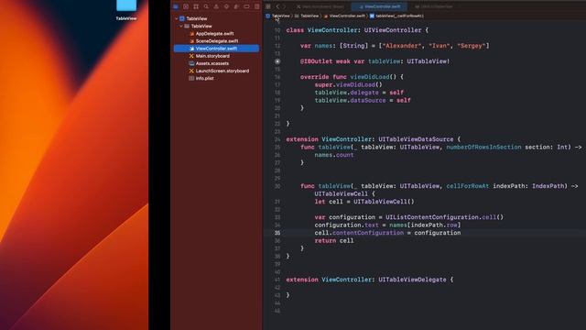Open Main.storyboard in the navigator
Image resolution: width=586 pixels, height=330 pixels.
212,56
